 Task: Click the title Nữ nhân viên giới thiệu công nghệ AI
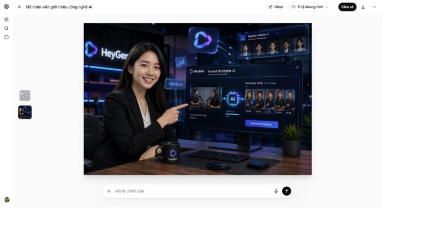click(x=59, y=7)
